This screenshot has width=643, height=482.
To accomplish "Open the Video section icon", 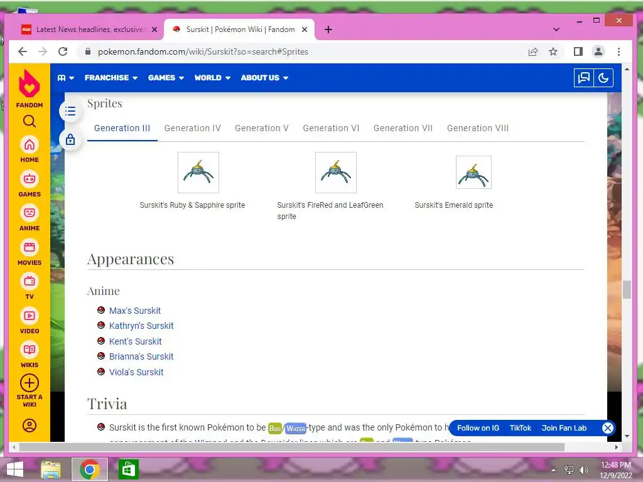I will (x=30, y=316).
